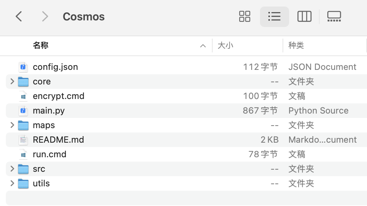
Task: Expand the maps folder
Action: pyautogui.click(x=12, y=125)
